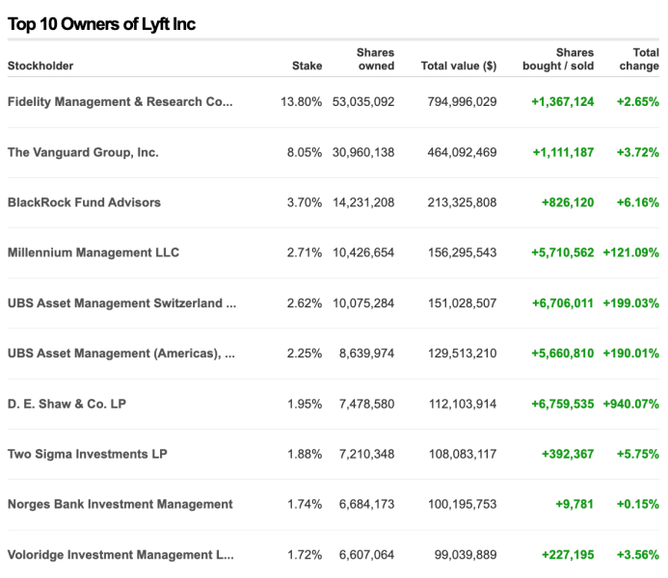Click shares bought figure +392,367
Image resolution: width=668 pixels, height=578 pixels.
coord(568,454)
